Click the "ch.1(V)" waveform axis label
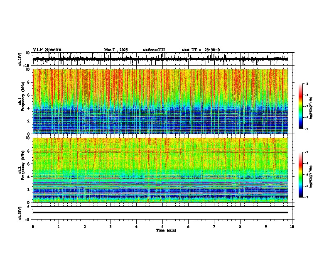 tap(20, 59)
